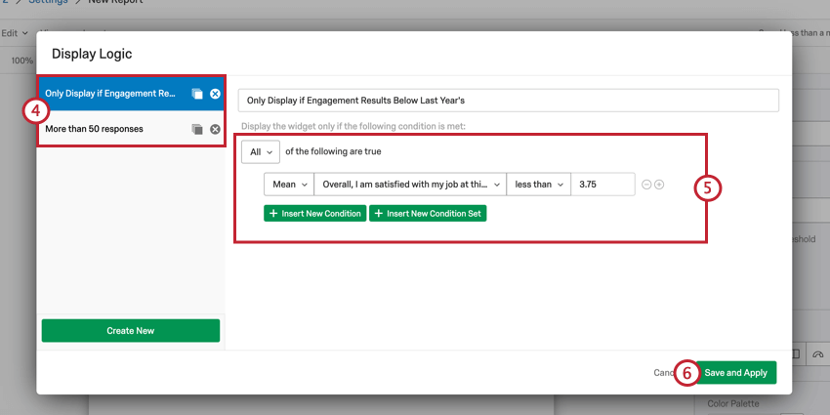The height and width of the screenshot is (415, 830).
Task: Click the 'Display Logic' dialog title
Action: [92, 54]
